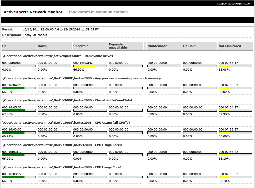This screenshot has height=188, width=255.
Task: Select the Not Monitored column header
Action: pos(229,46)
